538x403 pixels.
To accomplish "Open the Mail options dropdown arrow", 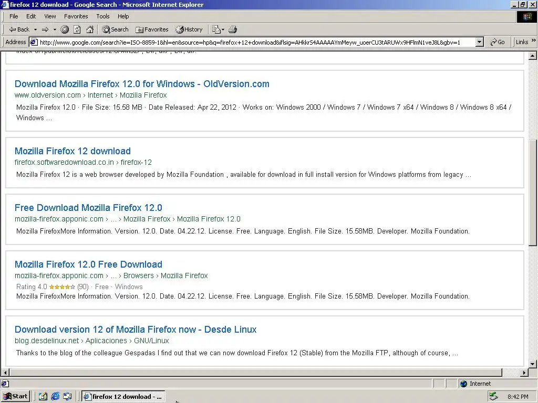I will point(223,29).
